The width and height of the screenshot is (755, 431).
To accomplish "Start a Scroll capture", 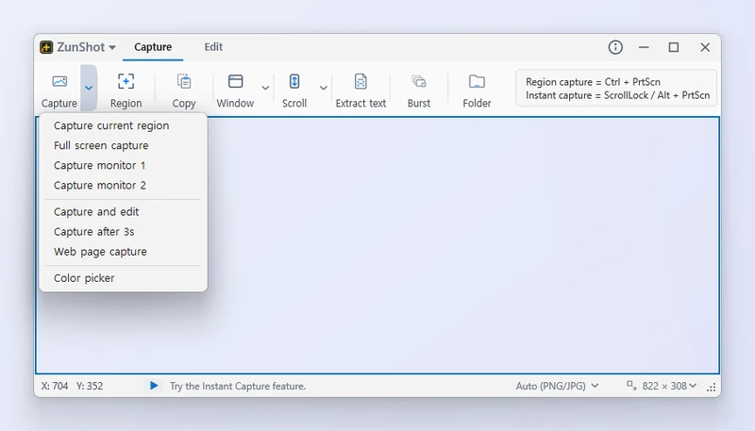I will 294,90.
